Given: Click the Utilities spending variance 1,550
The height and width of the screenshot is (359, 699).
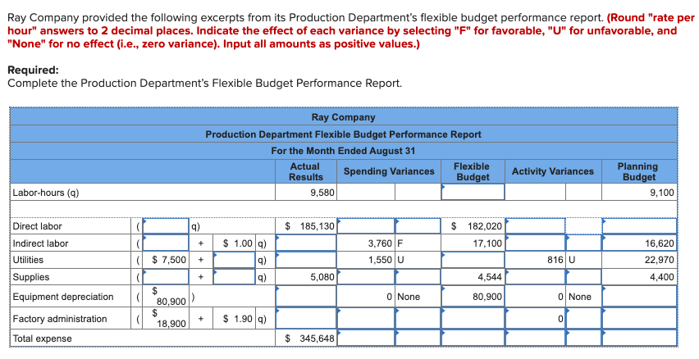Looking at the screenshot, I should point(380,260).
